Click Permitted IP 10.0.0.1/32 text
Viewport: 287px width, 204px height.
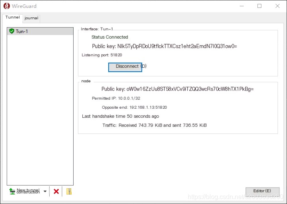coord(116,98)
